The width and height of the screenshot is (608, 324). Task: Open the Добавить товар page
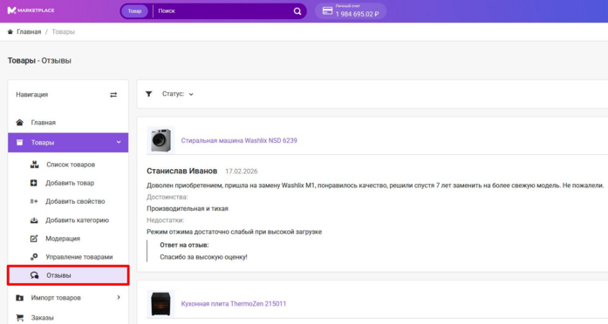(70, 183)
